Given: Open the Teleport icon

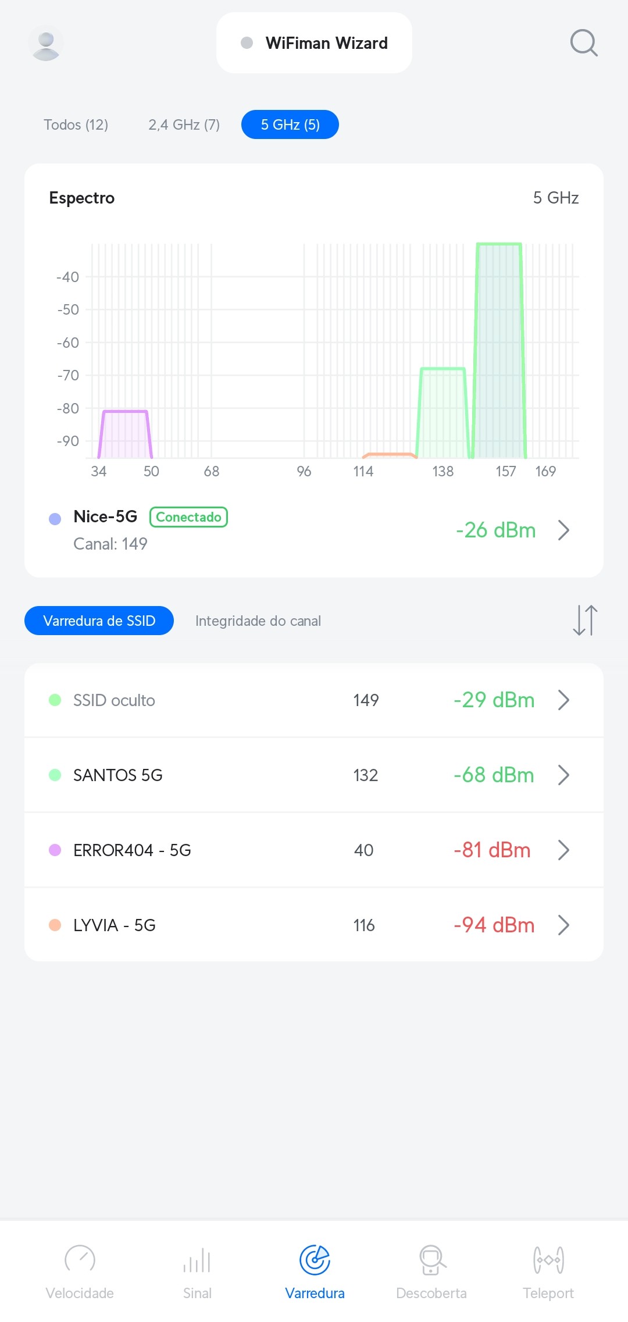Looking at the screenshot, I should pos(548,1260).
